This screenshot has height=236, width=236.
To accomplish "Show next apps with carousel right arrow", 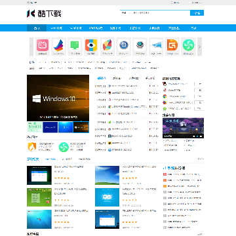I will click(x=199, y=47).
